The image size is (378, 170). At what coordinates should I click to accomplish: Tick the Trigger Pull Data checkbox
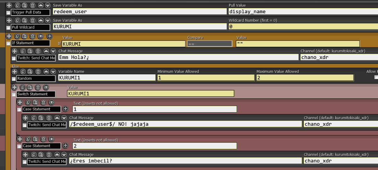tap(8, 13)
